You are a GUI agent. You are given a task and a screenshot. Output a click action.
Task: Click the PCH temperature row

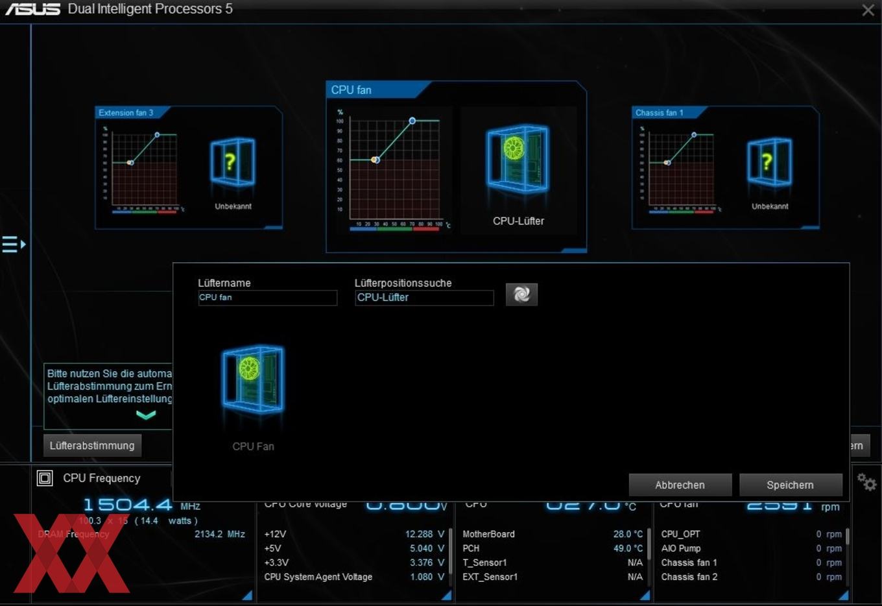pos(553,548)
